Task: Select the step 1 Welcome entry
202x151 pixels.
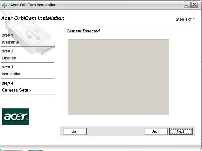Action: pyautogui.click(x=10, y=38)
